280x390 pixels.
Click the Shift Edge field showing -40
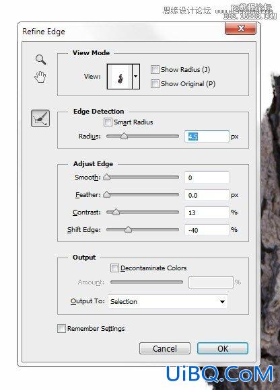tap(207, 230)
